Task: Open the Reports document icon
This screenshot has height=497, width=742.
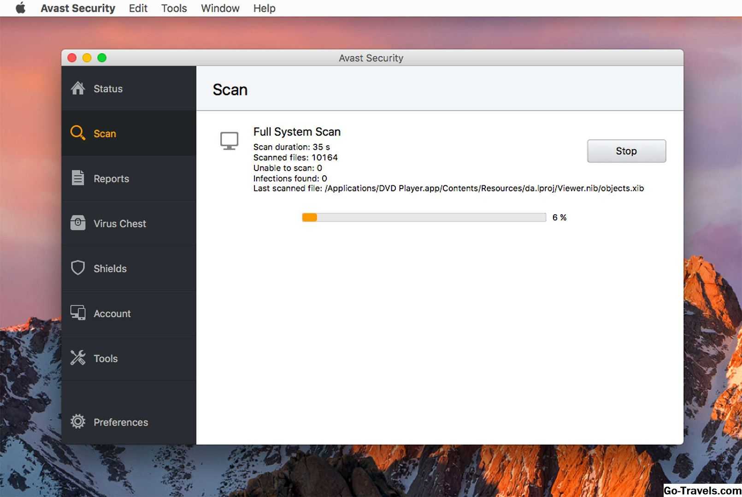Action: [x=78, y=178]
